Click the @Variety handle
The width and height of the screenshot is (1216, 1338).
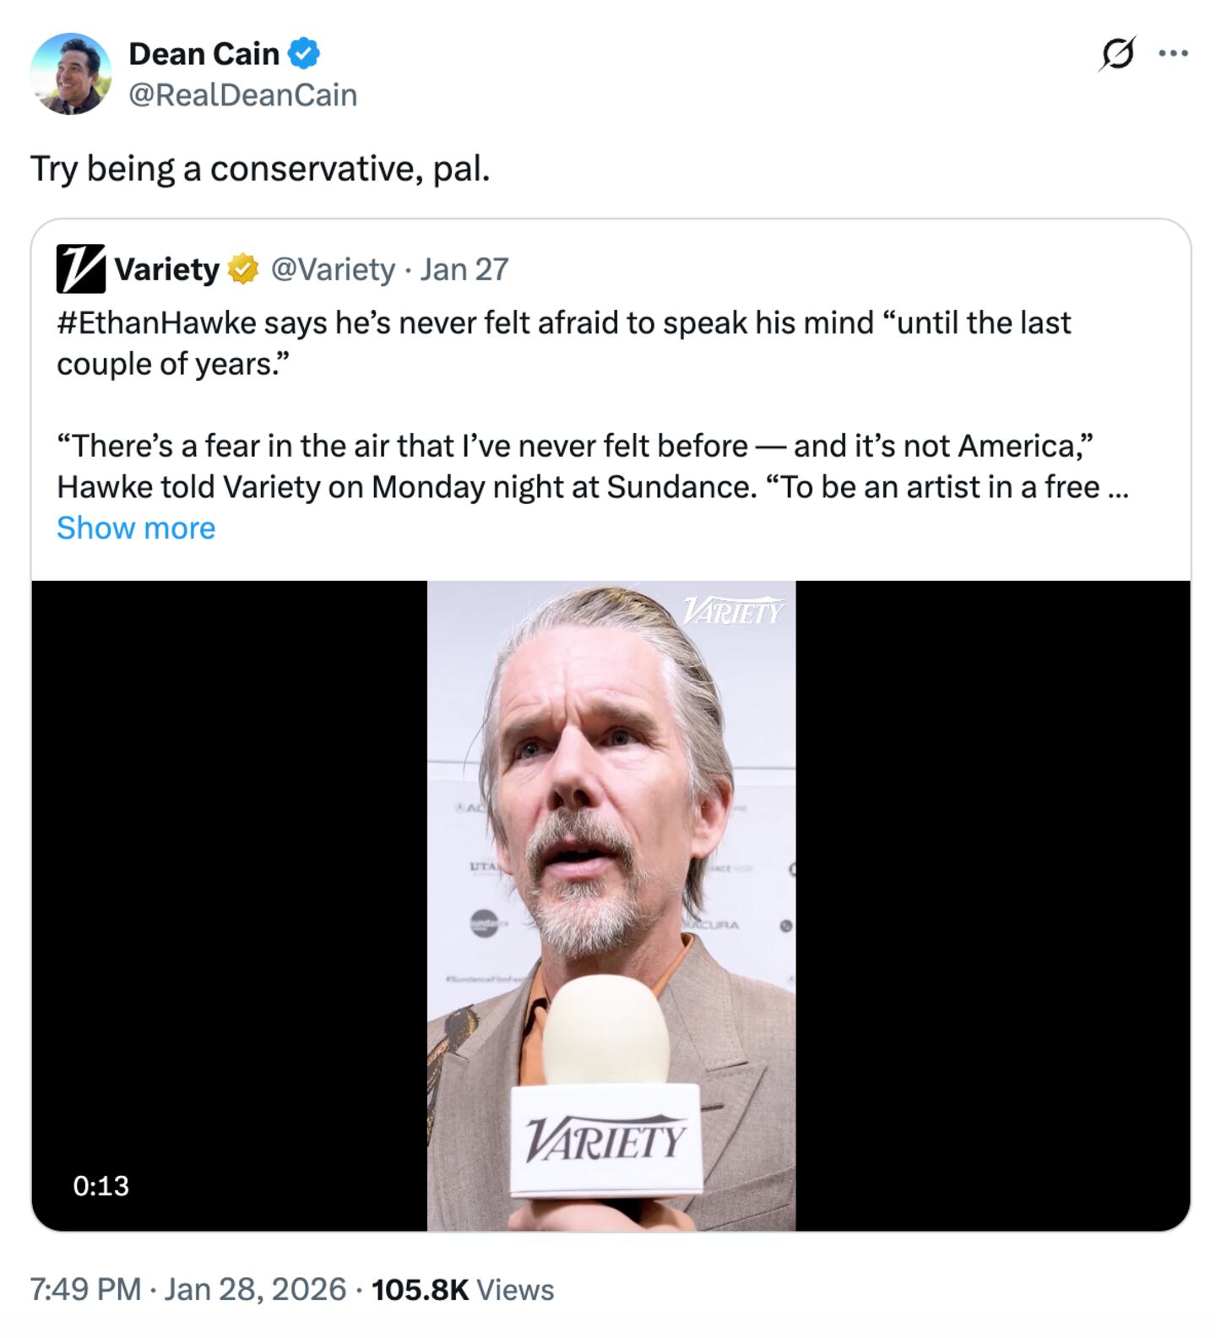(x=333, y=269)
